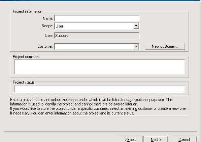
Task: Focus the Project status input field
Action: click(99, 89)
